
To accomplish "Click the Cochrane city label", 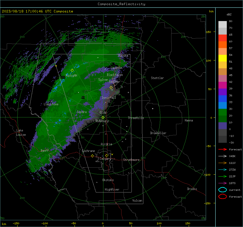I will (x=88, y=151).
